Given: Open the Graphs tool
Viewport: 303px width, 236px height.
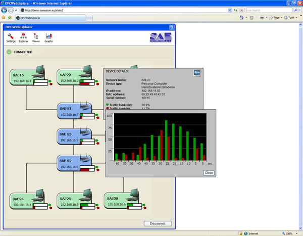Looking at the screenshot, I should [x=48, y=38].
